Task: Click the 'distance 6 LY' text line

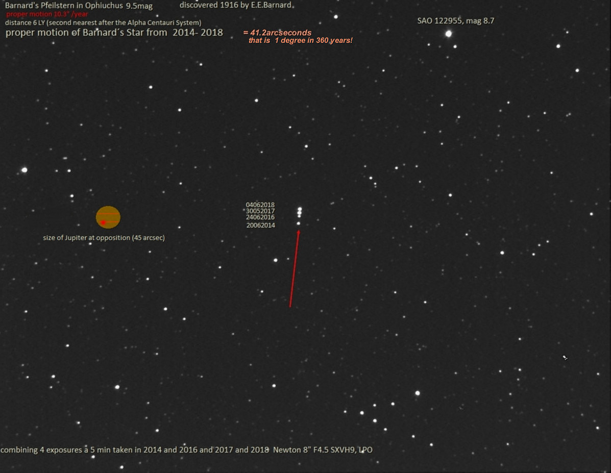Action: [x=103, y=23]
